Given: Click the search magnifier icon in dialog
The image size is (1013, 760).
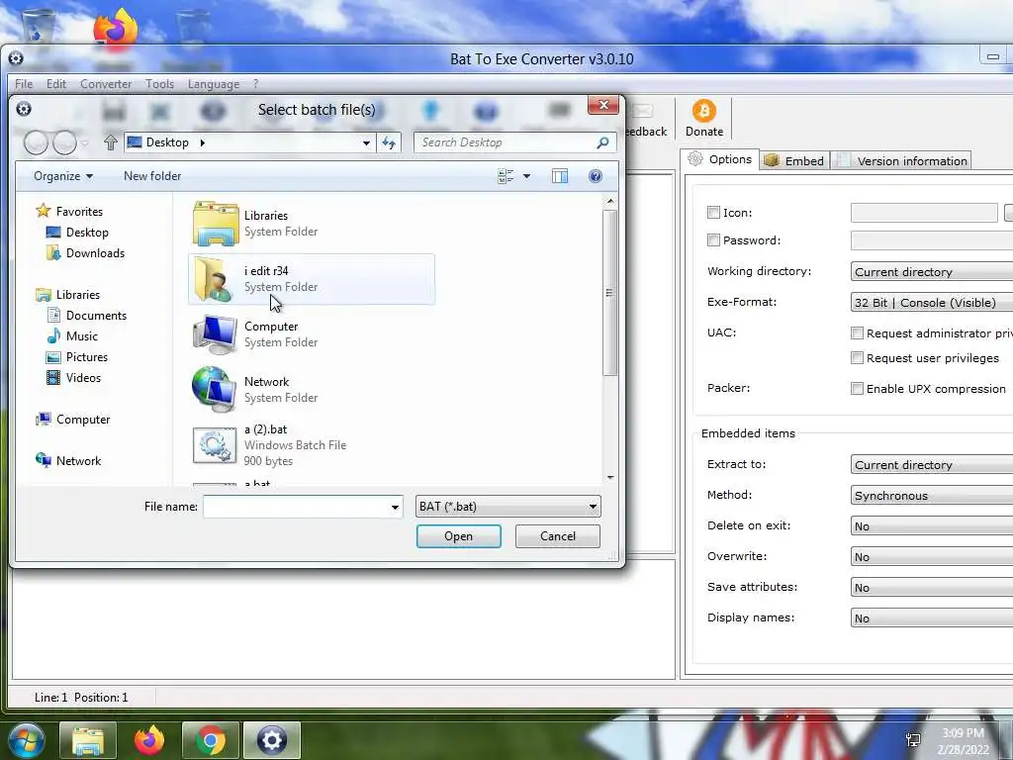Looking at the screenshot, I should 602,142.
